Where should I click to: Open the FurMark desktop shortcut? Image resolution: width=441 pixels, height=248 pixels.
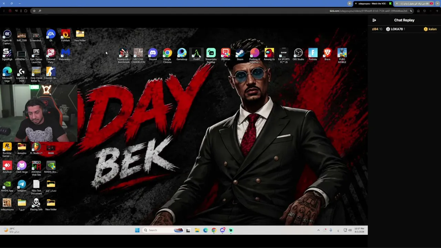pyautogui.click(x=65, y=36)
